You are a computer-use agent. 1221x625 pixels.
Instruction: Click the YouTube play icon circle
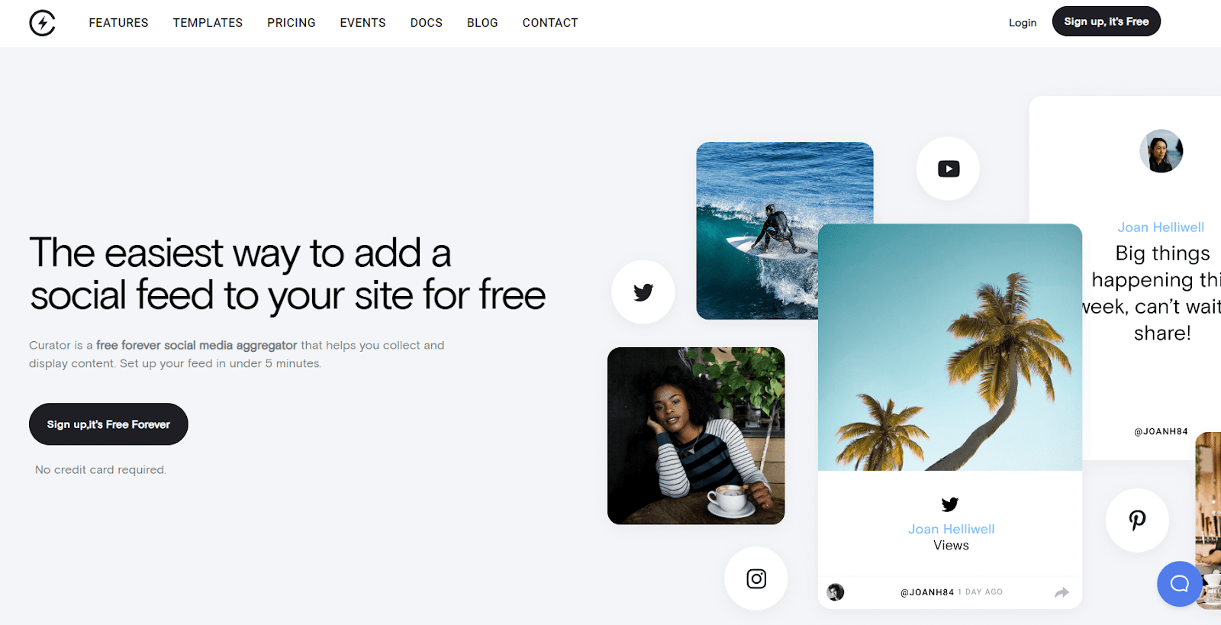948,169
